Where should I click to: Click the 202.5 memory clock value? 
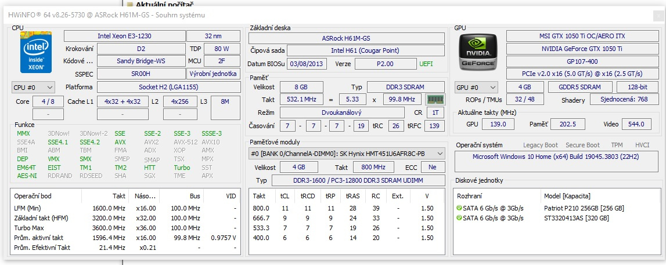pos(568,124)
